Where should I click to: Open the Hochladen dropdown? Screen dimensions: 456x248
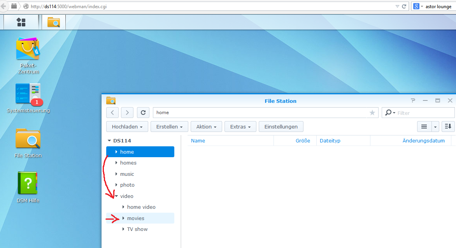click(x=127, y=127)
